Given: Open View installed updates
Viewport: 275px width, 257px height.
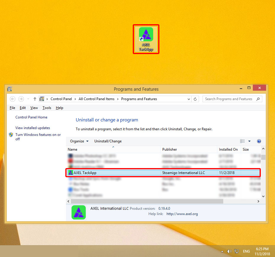Looking at the screenshot, I should (33, 128).
